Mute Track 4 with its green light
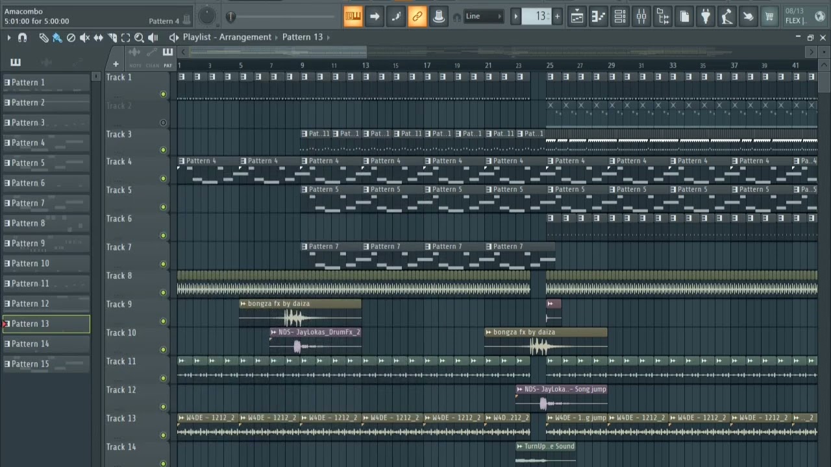Screen dimensions: 831x467 pyautogui.click(x=163, y=178)
